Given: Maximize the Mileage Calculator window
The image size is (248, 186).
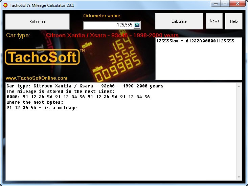Looking at the screenshot, I should click(225, 4).
